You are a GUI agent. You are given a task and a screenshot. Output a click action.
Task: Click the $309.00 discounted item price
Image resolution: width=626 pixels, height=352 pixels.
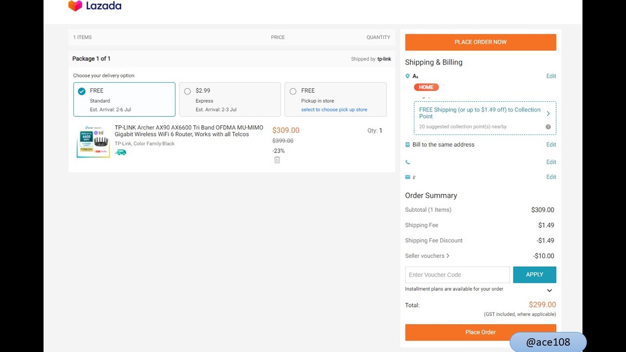286,131
